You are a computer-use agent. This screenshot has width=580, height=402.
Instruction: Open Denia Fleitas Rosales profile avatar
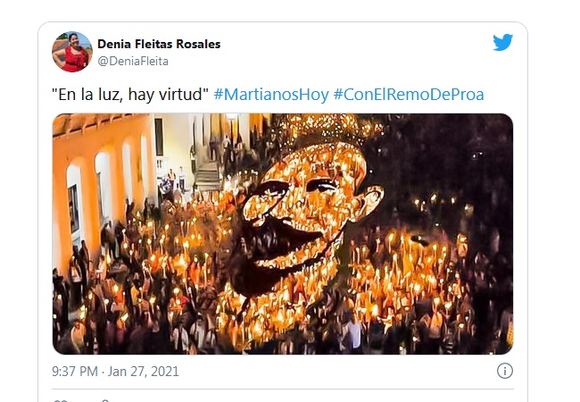(x=72, y=52)
